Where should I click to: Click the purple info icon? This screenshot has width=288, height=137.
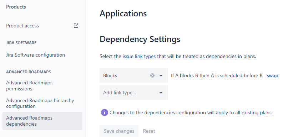(104, 112)
